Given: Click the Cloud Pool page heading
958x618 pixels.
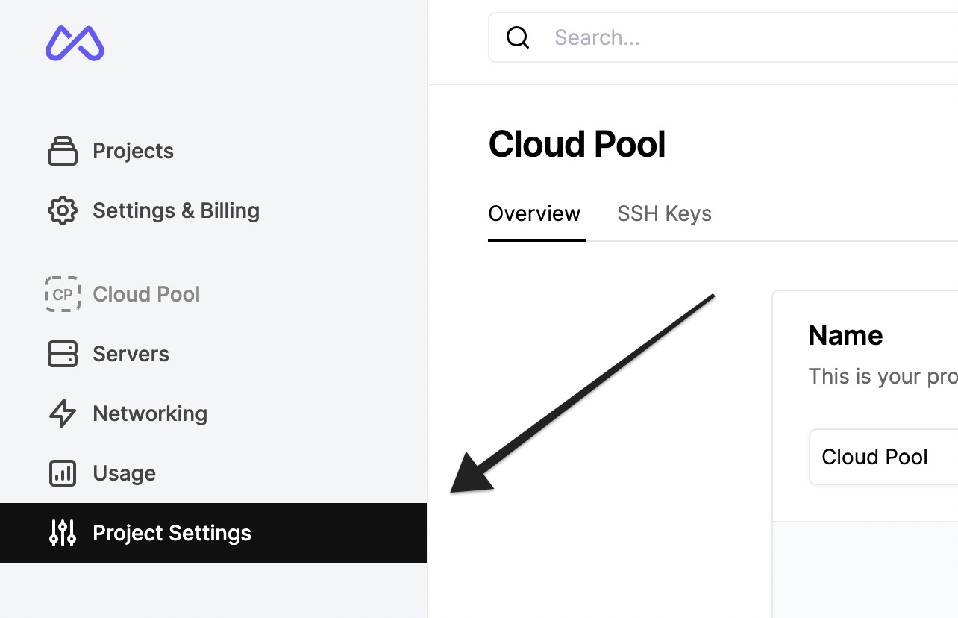Looking at the screenshot, I should coord(577,144).
